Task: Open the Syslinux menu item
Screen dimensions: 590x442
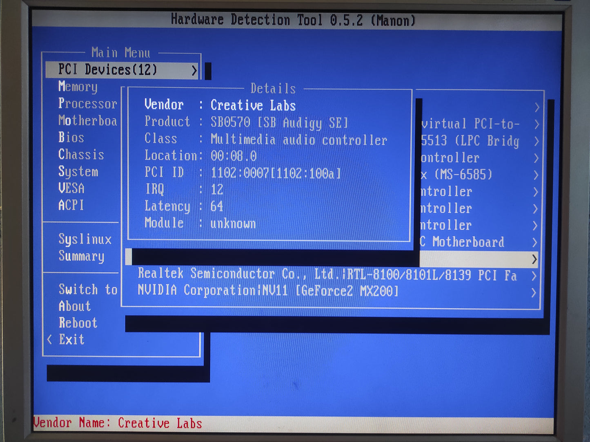Action: point(85,239)
